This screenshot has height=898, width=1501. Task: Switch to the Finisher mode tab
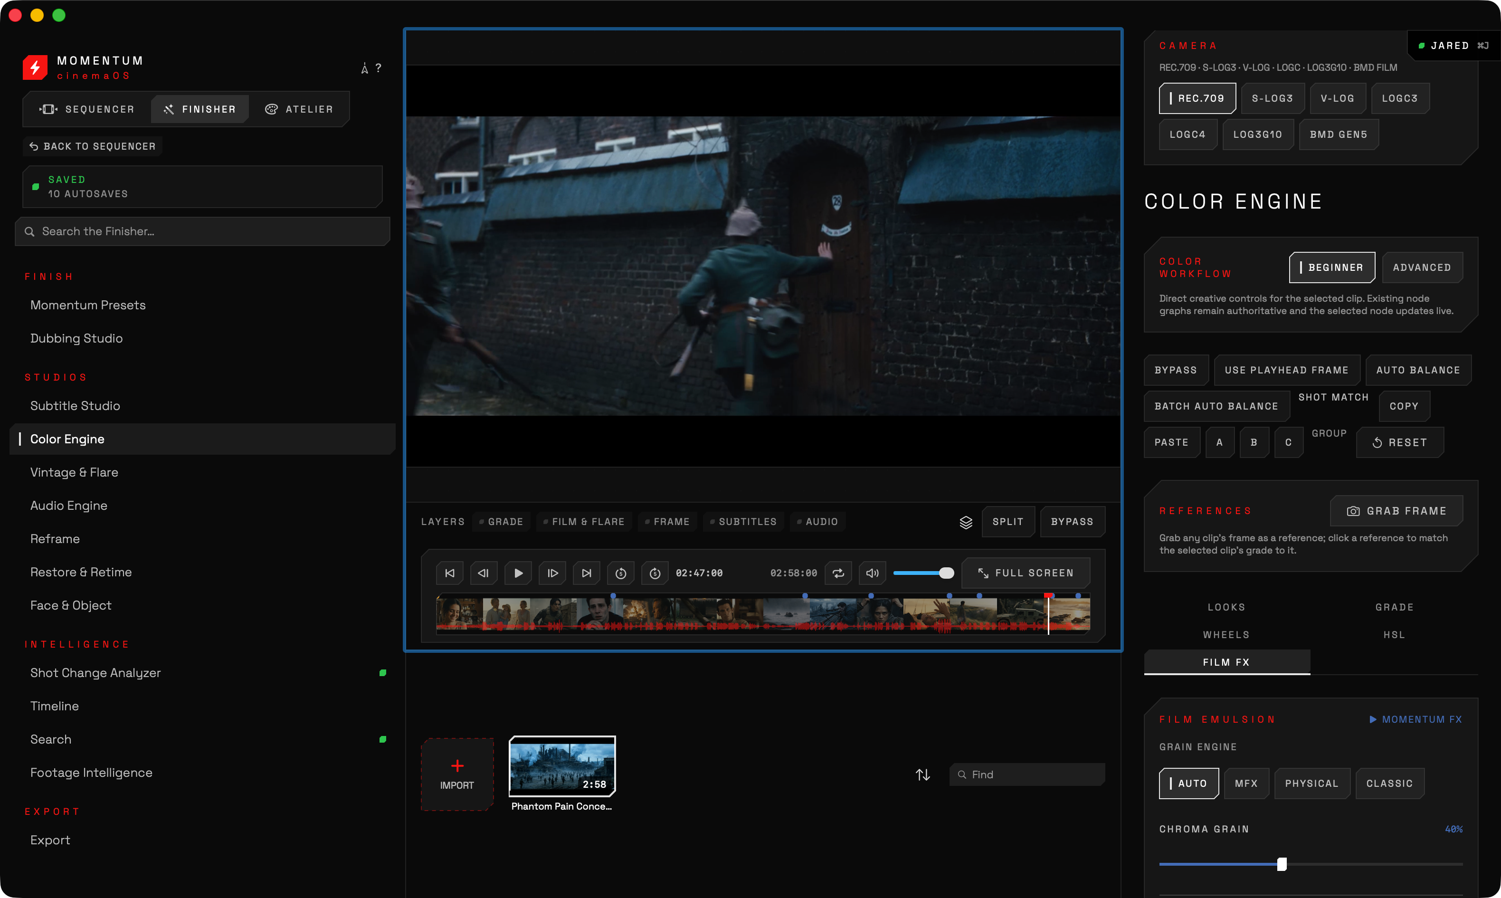(199, 110)
